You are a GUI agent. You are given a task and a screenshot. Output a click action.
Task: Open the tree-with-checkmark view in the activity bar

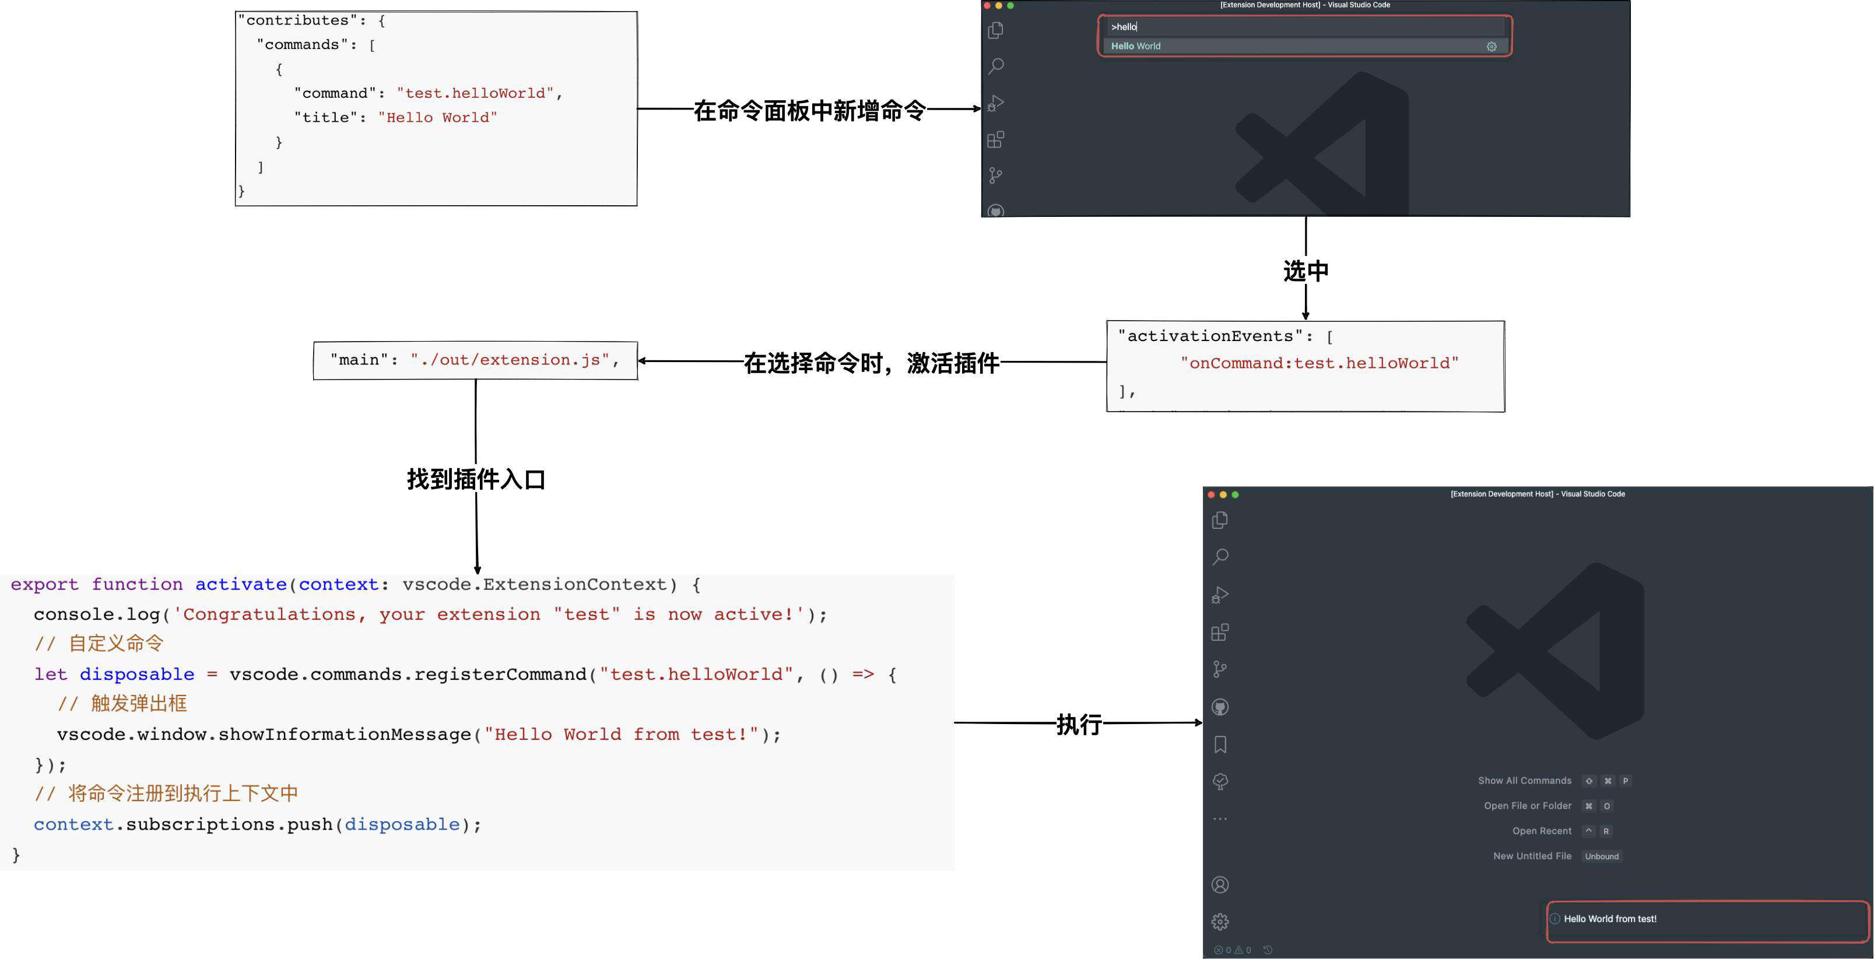click(x=1220, y=781)
